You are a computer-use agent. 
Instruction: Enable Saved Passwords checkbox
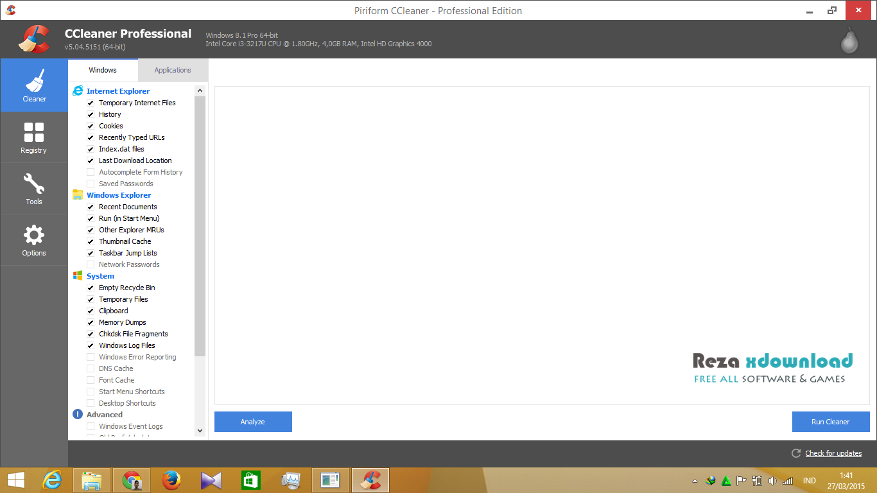[91, 184]
